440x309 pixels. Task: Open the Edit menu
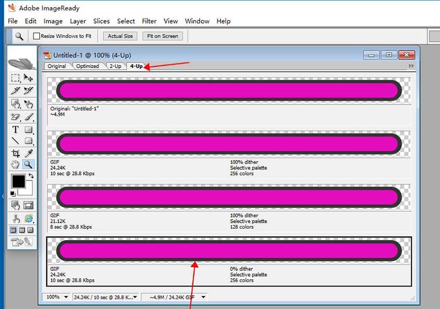[31, 21]
